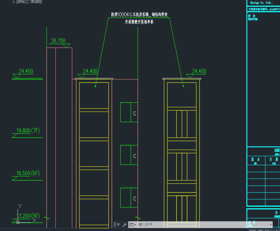280x231 pixels.
Task: Select the UCS origin icon
Action: pos(18,222)
